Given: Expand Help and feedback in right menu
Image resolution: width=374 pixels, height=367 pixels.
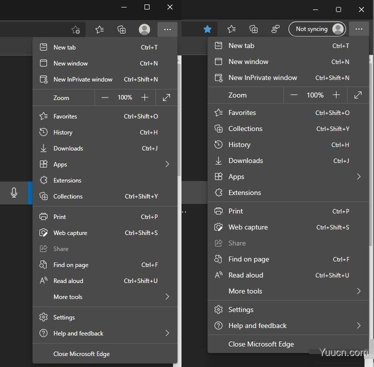Looking at the screenshot, I should click(x=288, y=325).
